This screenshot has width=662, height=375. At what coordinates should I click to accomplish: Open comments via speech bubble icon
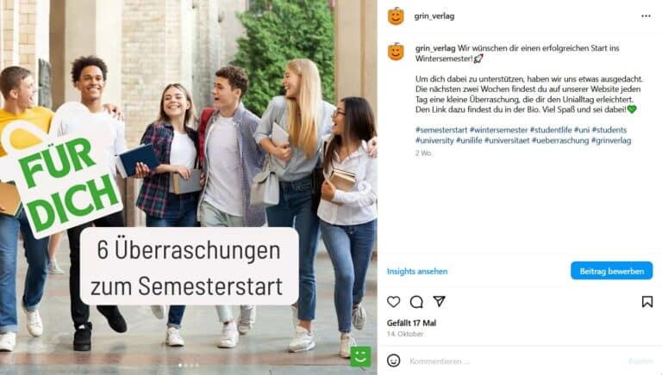point(416,302)
